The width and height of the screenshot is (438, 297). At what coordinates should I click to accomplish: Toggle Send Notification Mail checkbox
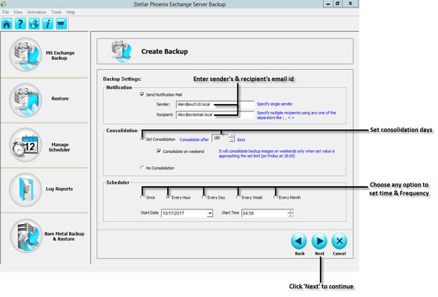[143, 94]
